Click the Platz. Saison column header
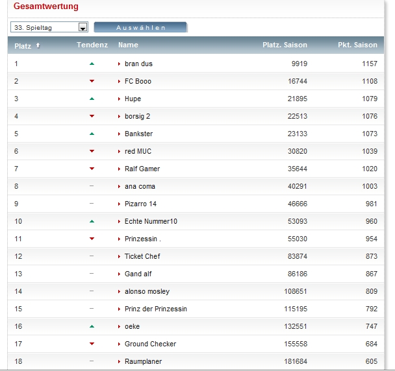395x371 pixels. pos(285,45)
